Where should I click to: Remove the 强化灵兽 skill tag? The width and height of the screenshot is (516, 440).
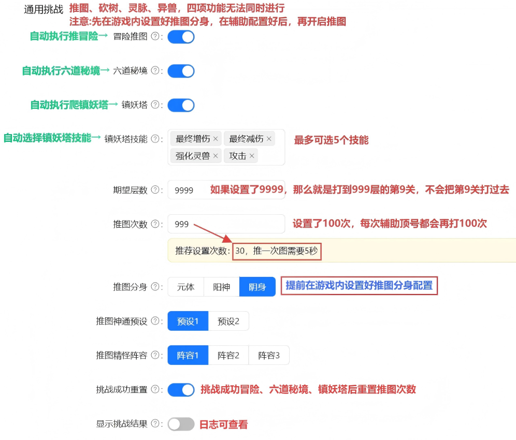click(216, 156)
